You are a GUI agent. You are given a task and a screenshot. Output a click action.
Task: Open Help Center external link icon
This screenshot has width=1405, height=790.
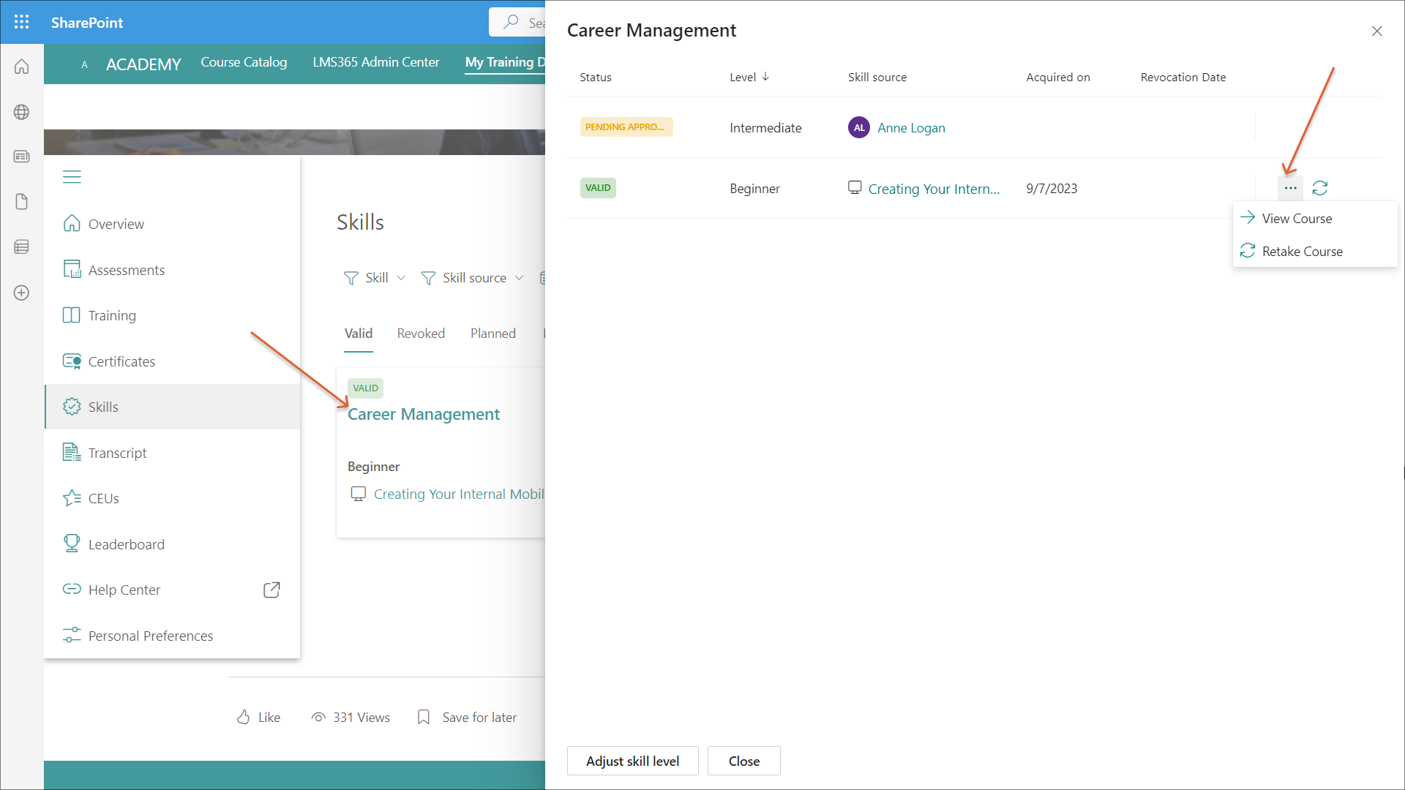pyautogui.click(x=271, y=590)
